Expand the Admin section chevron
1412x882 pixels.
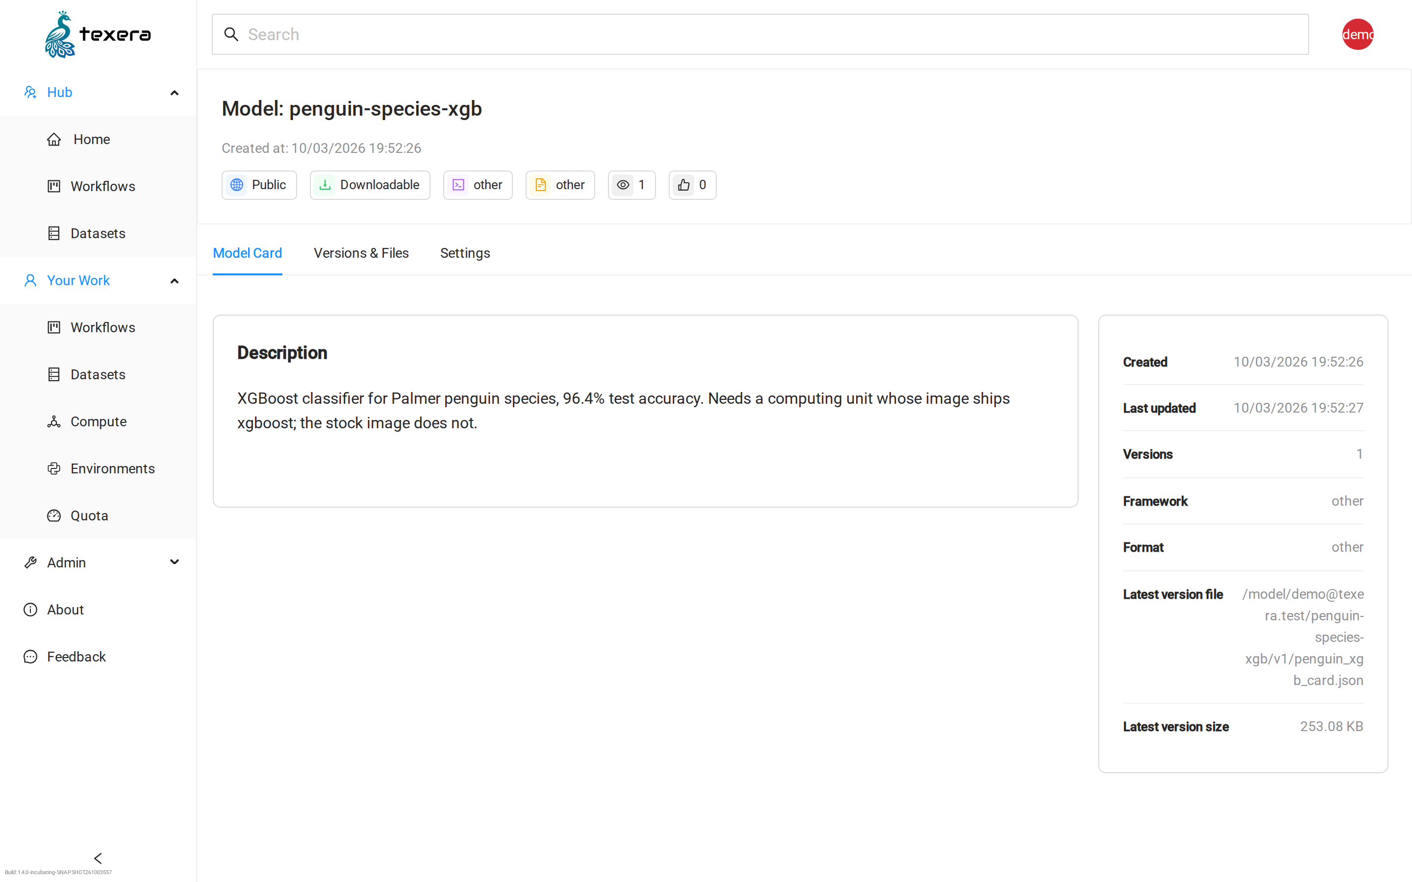(x=174, y=562)
